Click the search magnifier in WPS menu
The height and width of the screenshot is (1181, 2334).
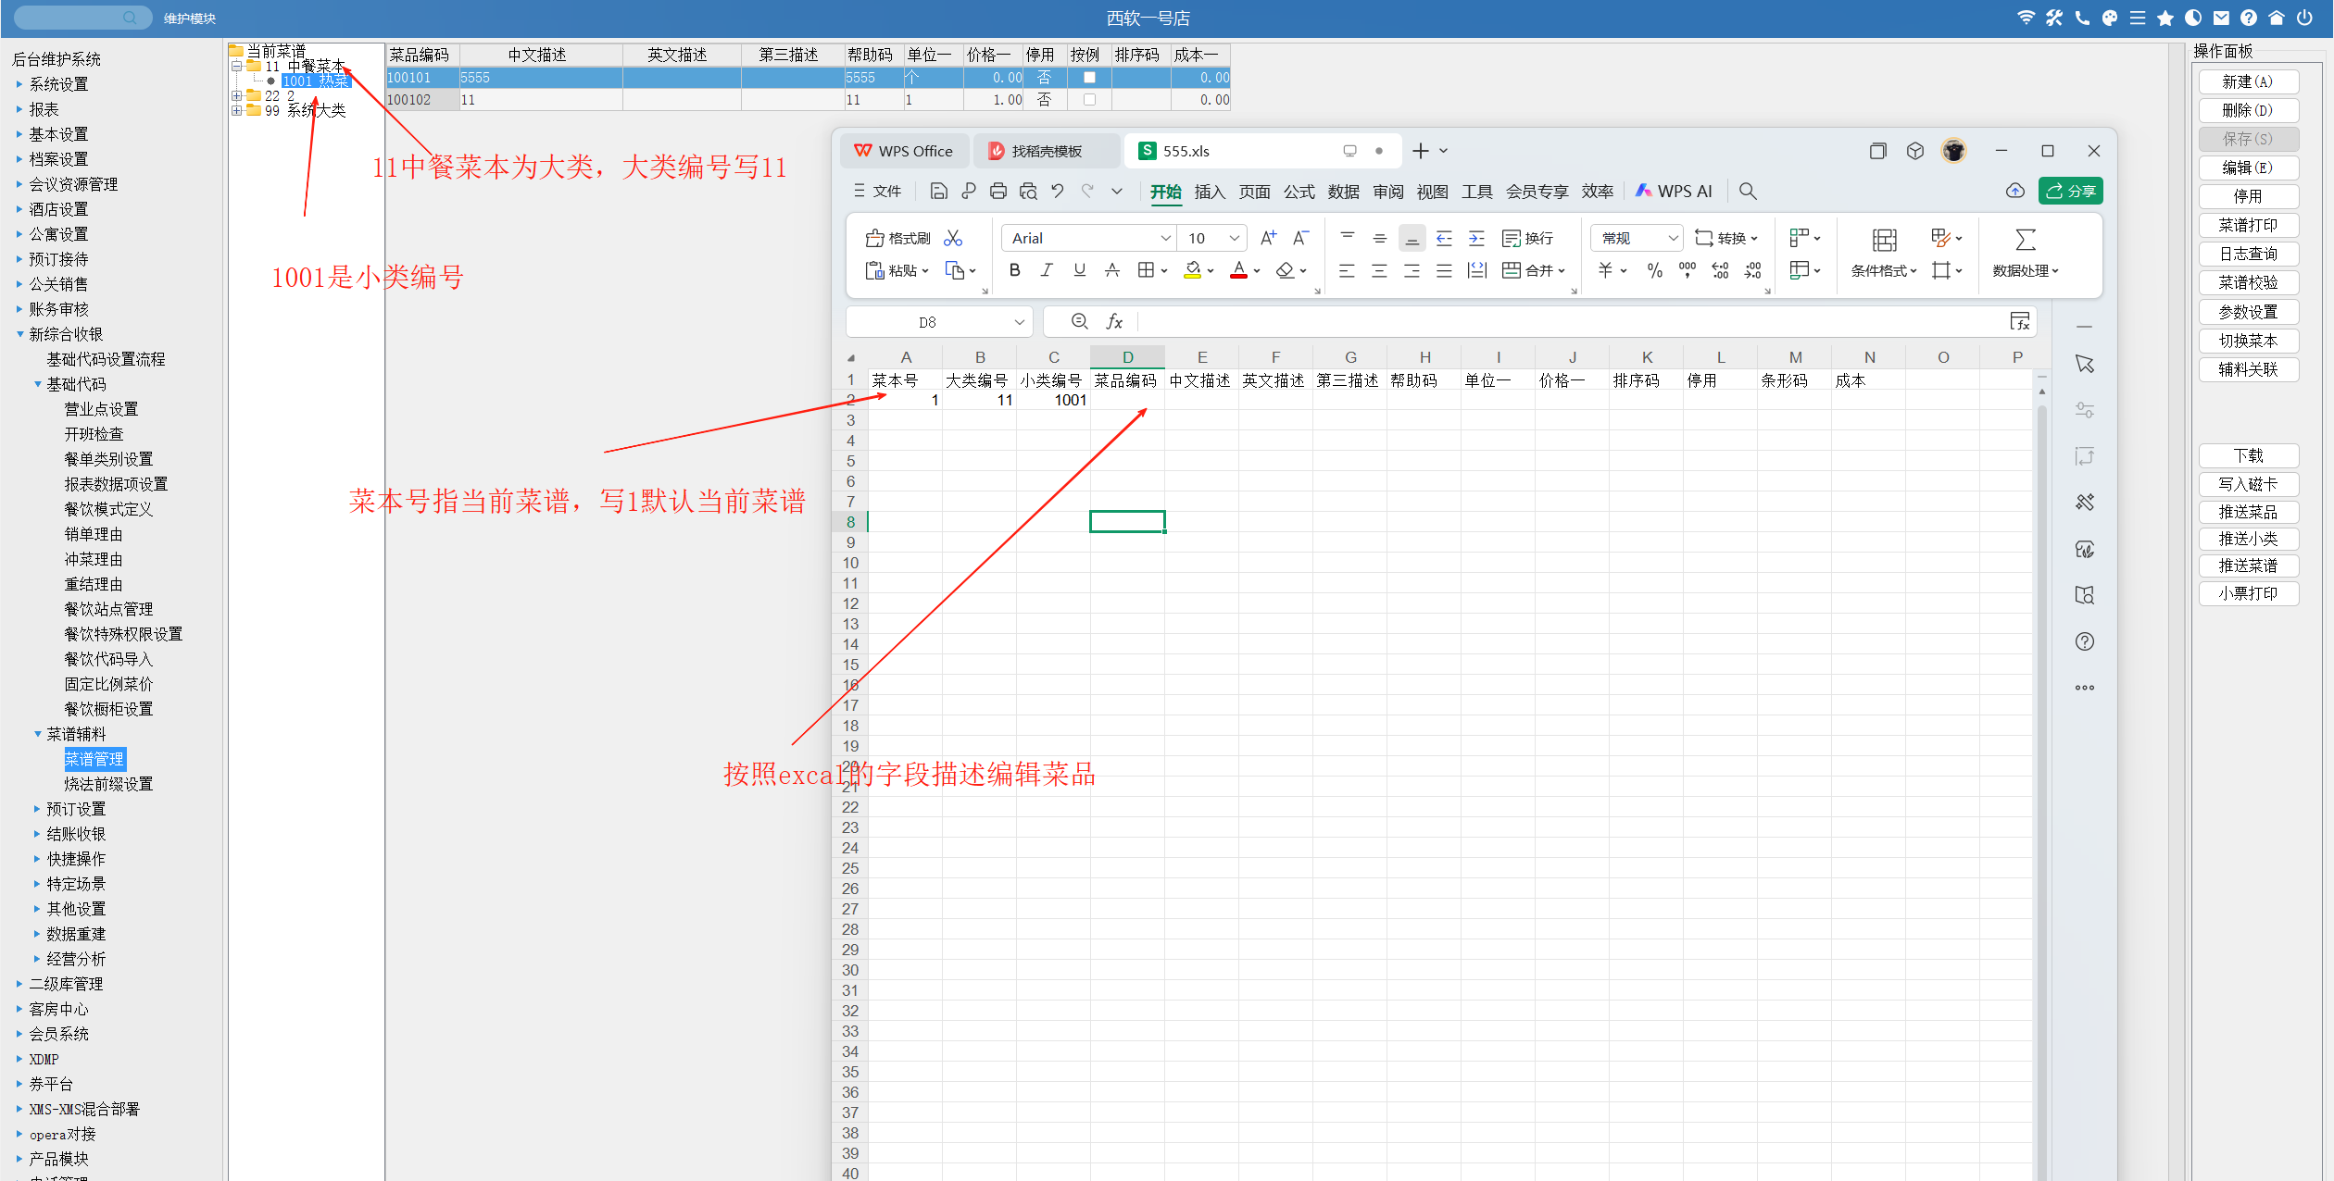pyautogui.click(x=1748, y=192)
